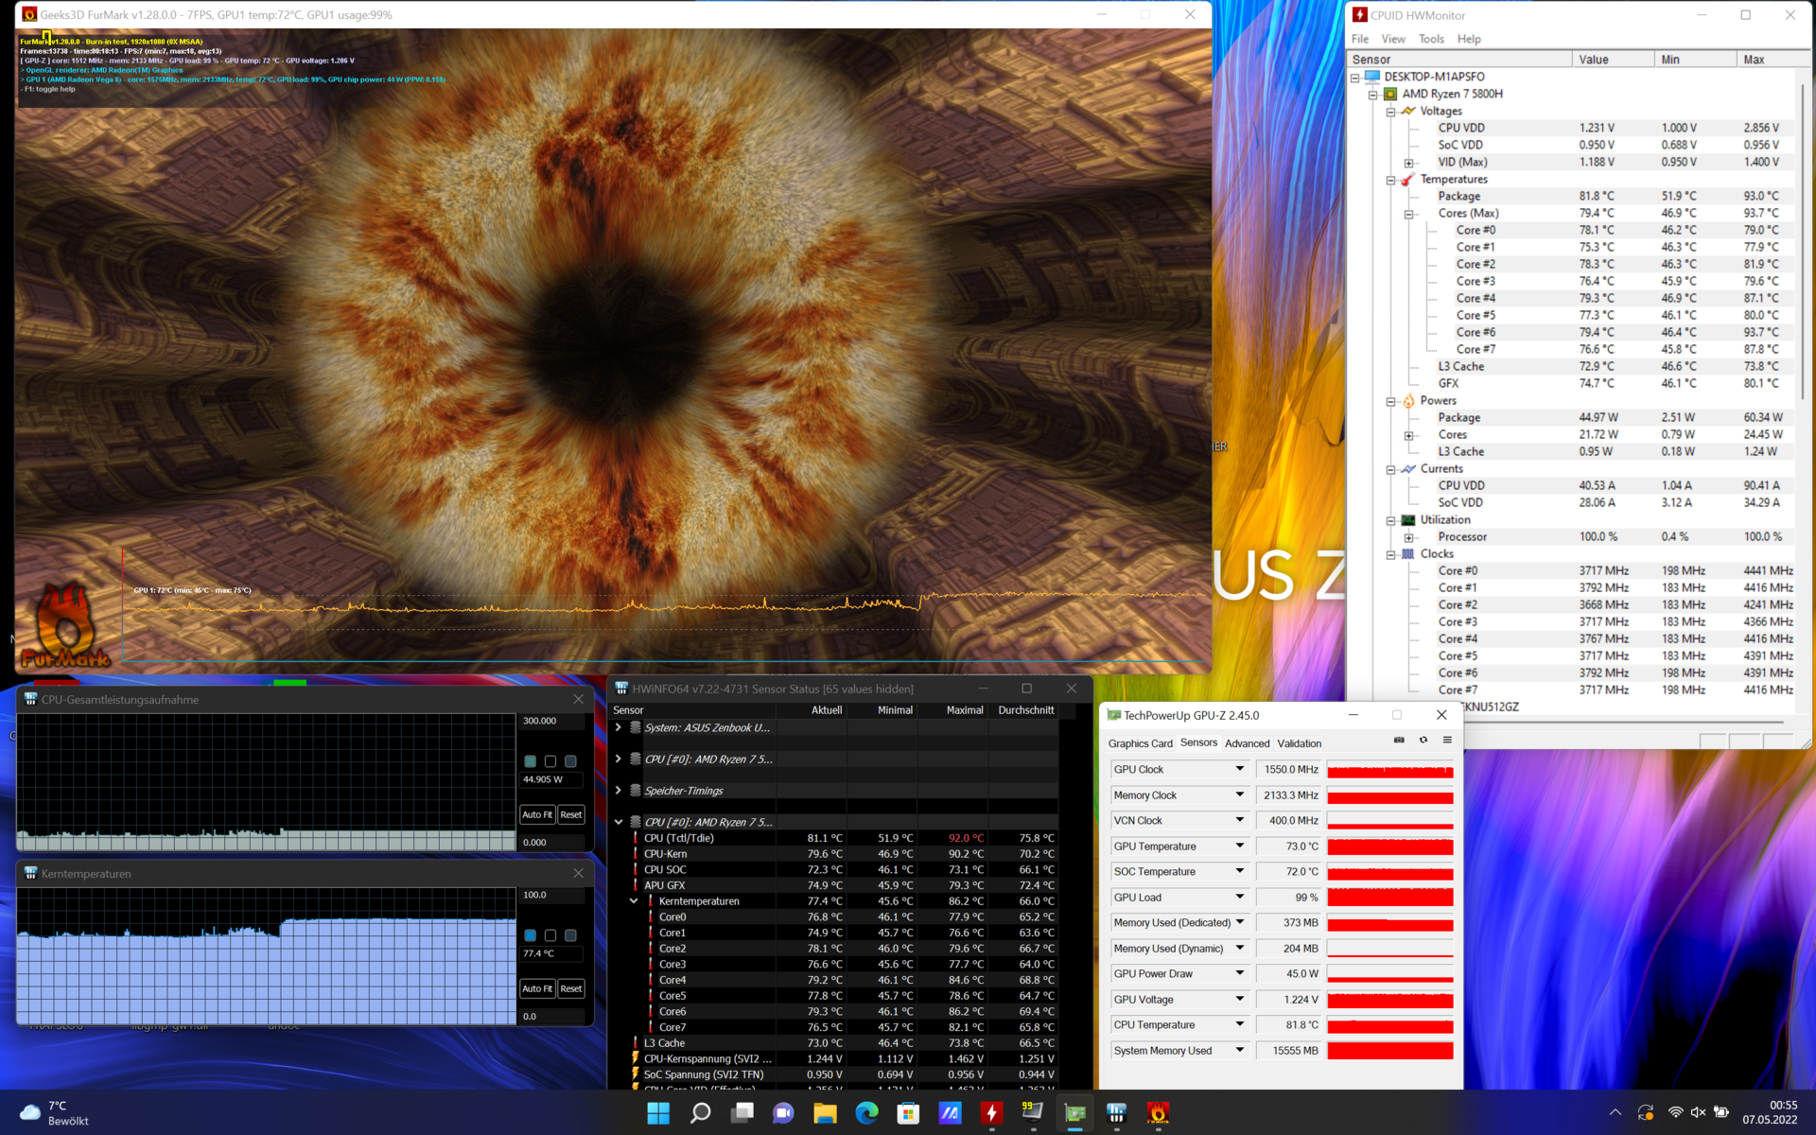This screenshot has width=1816, height=1135.
Task: Collapse Temperatures node in HWMonitor tree
Action: [1390, 180]
